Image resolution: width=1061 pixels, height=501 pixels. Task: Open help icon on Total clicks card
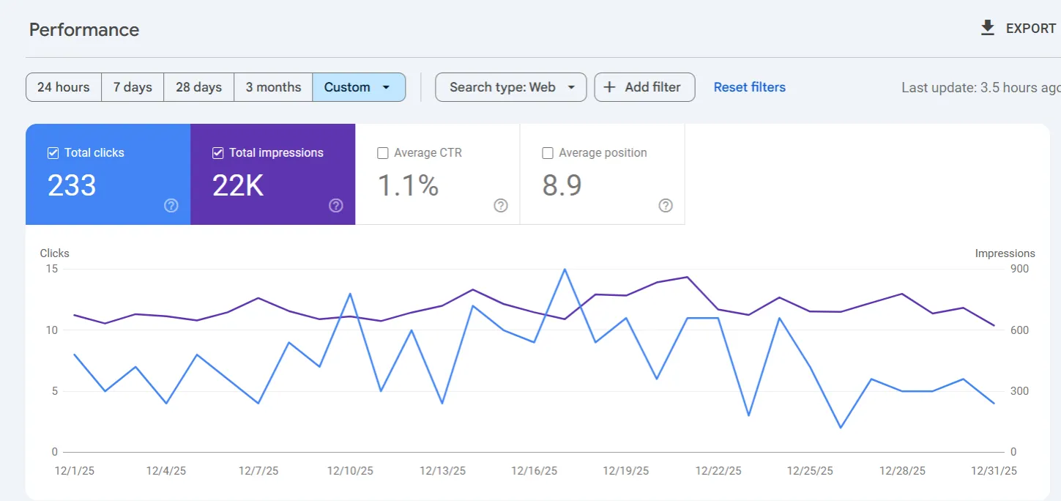[x=171, y=206]
